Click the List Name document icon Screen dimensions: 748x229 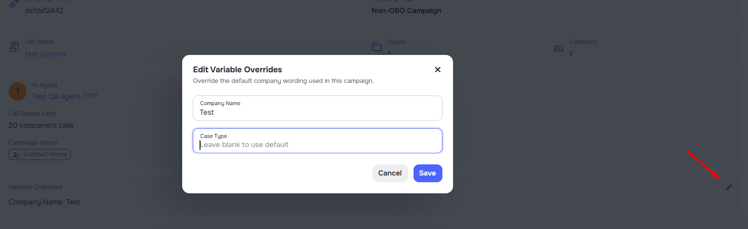click(x=14, y=48)
